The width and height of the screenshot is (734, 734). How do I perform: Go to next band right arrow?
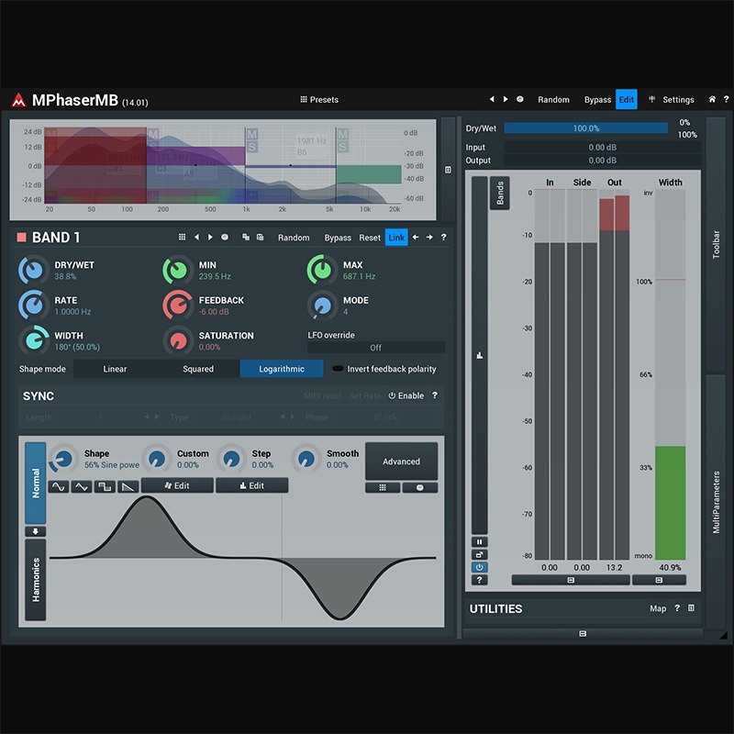429,238
